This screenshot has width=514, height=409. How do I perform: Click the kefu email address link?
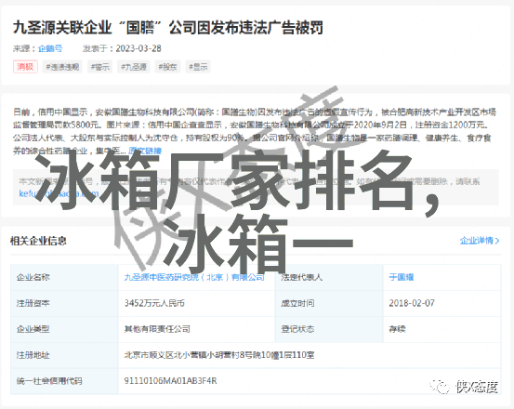[x=59, y=193]
